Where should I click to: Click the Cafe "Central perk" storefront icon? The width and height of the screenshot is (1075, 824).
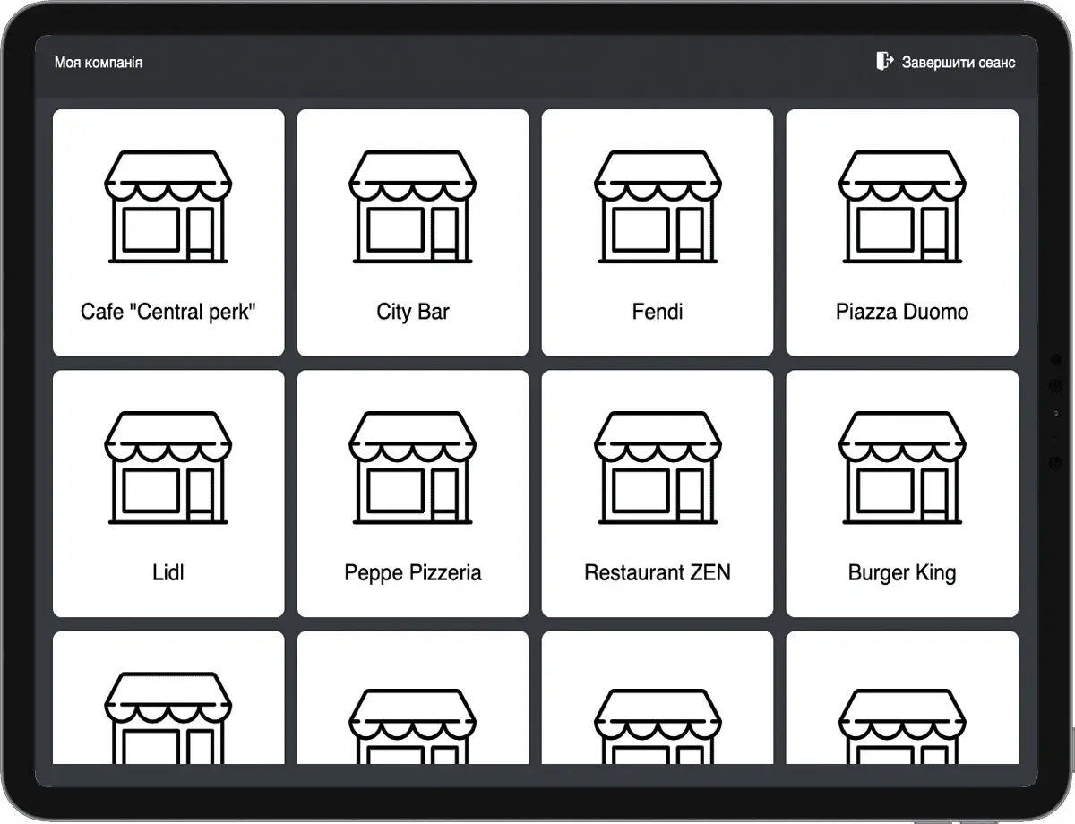point(168,207)
